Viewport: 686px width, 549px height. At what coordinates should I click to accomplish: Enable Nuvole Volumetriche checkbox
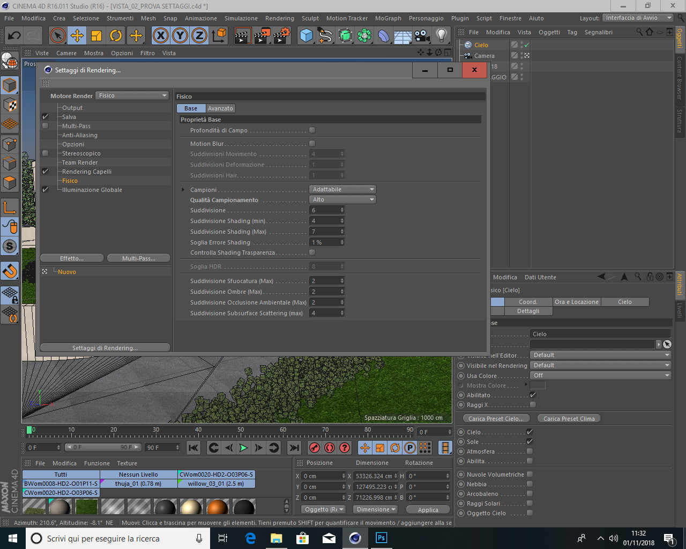click(530, 474)
